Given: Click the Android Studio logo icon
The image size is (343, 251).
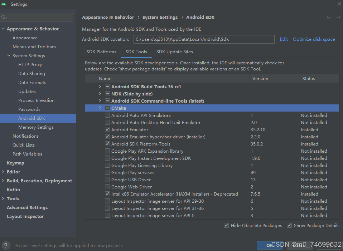Looking at the screenshot, I should [x=4, y=4].
